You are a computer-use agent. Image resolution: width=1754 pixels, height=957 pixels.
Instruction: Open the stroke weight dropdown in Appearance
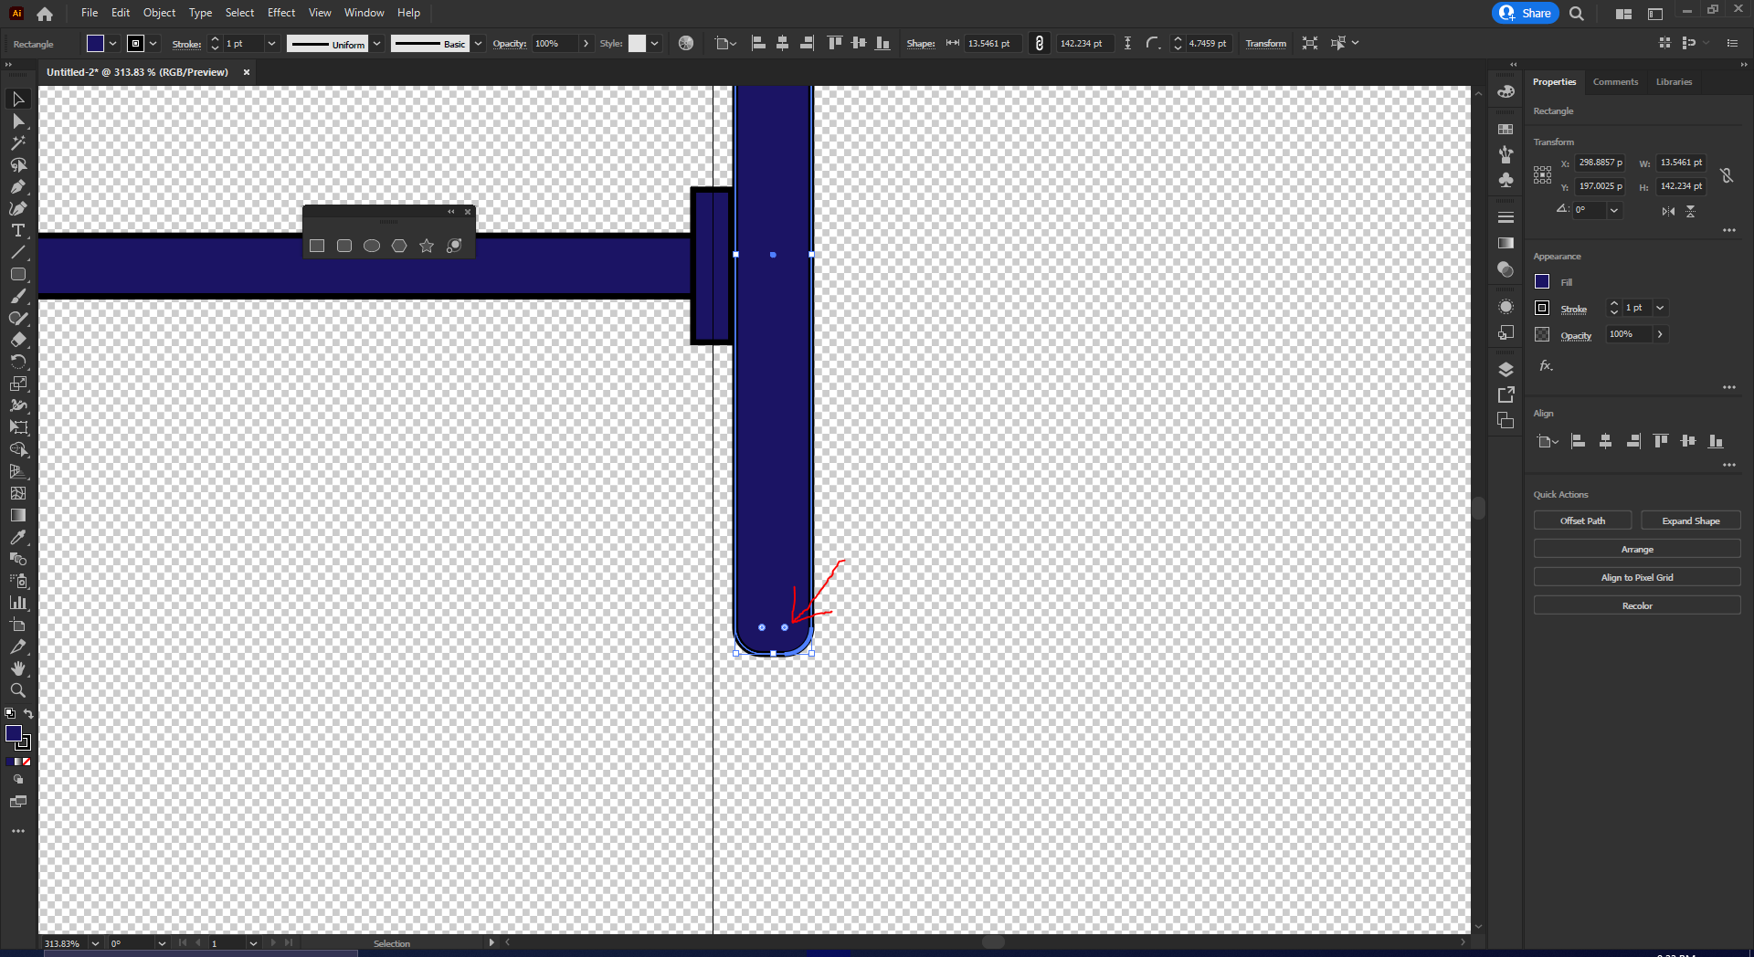click(x=1661, y=308)
